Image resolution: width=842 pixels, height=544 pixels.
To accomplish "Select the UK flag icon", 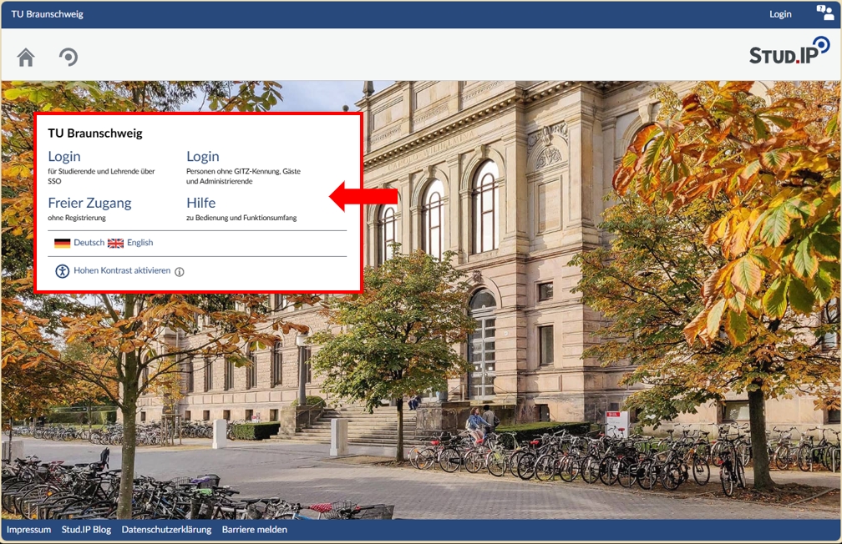I will (115, 243).
